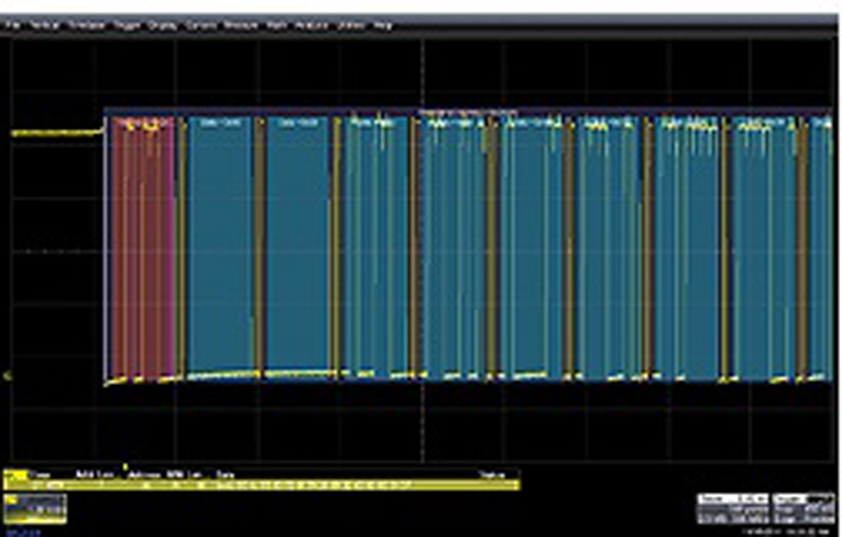This screenshot has width=842, height=537.
Task: Open the yellow C1 channel descriptor box
Action: click(x=36, y=508)
